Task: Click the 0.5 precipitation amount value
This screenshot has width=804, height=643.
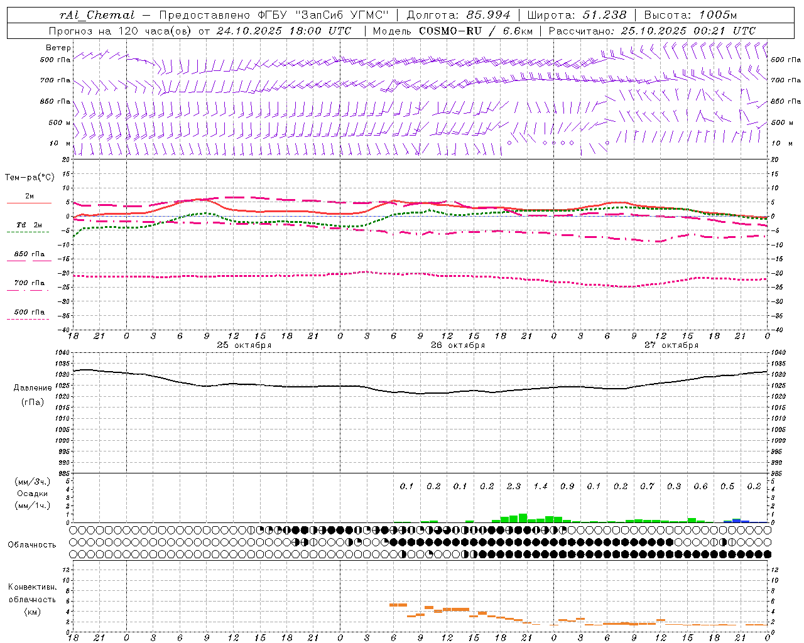Action: pos(727,487)
